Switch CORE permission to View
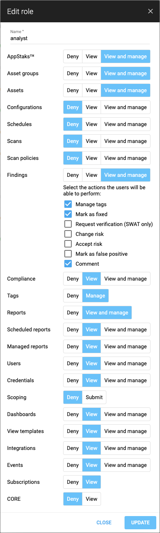Screen dimensions: 160x533 [x=92, y=499]
